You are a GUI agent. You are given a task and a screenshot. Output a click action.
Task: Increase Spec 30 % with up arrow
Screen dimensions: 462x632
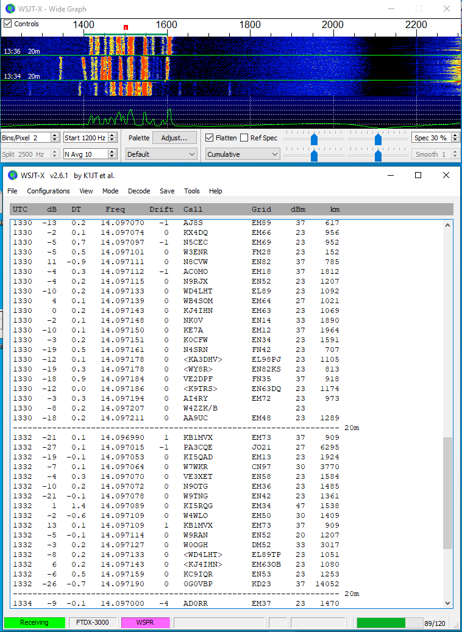point(455,135)
